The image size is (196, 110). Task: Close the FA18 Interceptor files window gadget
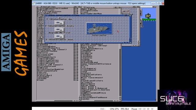coord(46,15)
